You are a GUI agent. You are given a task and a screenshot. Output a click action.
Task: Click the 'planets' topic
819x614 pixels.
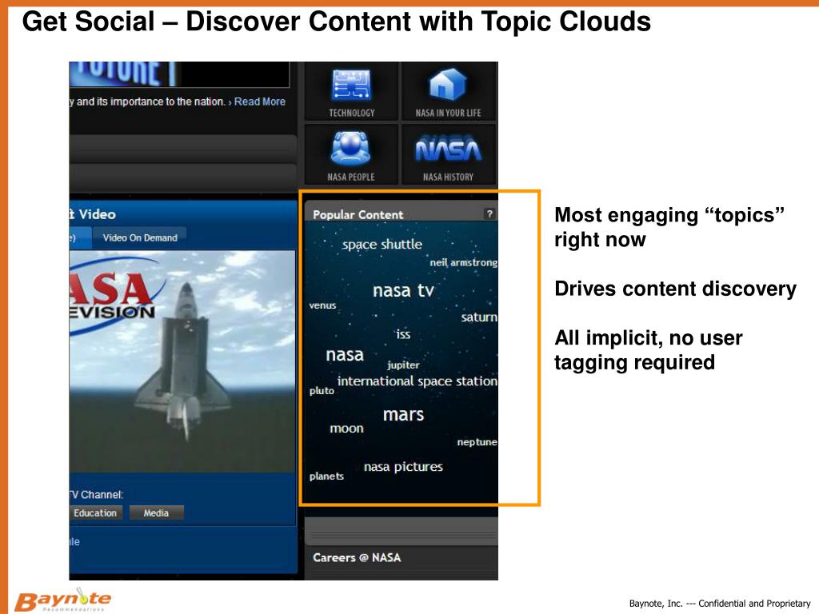[326, 476]
